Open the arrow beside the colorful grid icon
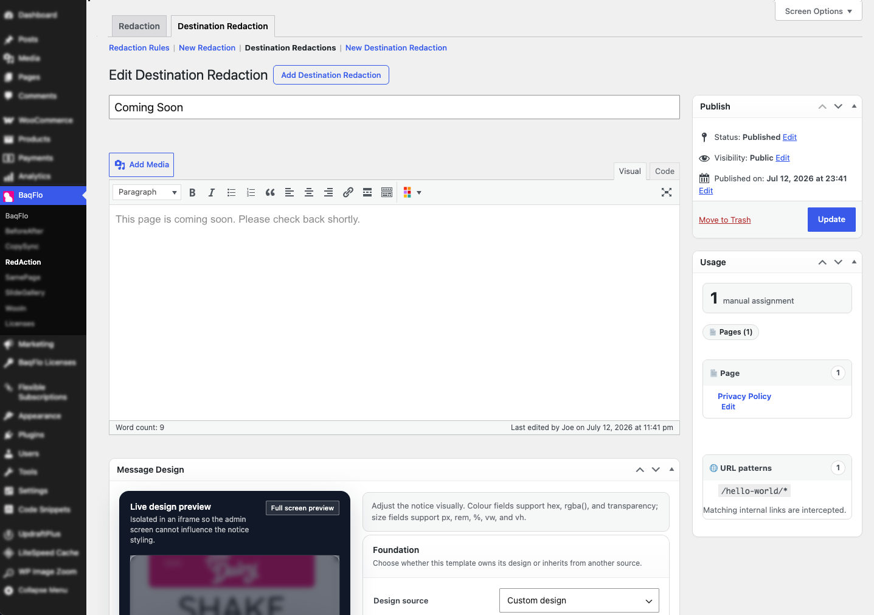Viewport: 874px width, 615px height. (419, 193)
